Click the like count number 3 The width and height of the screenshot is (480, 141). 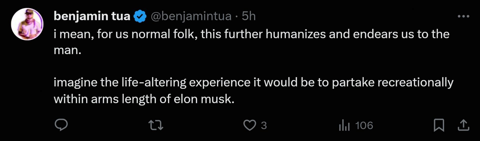point(264,125)
